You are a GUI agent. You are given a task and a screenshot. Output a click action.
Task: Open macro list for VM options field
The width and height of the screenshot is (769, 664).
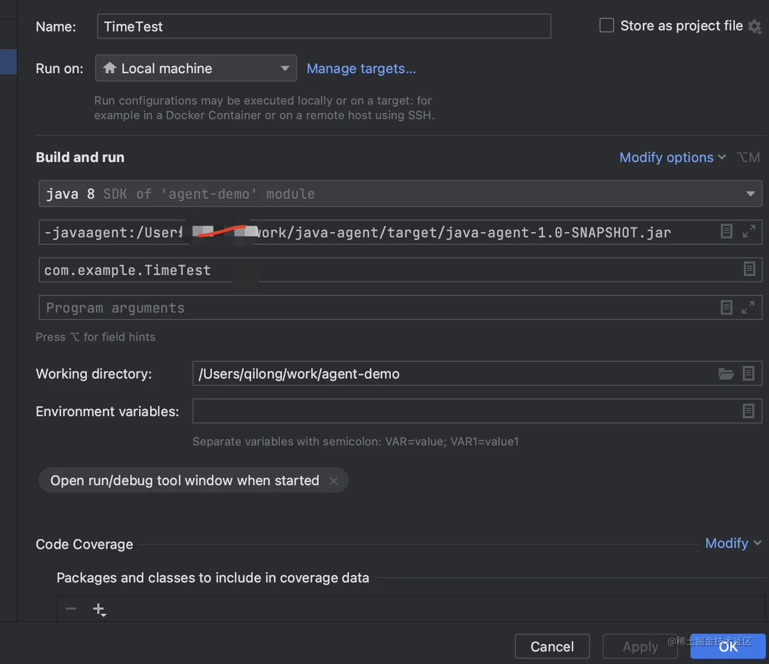(x=726, y=231)
